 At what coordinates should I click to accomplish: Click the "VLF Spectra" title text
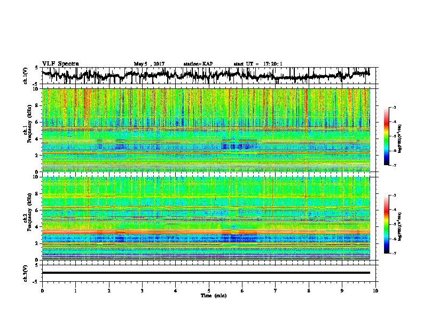point(60,64)
